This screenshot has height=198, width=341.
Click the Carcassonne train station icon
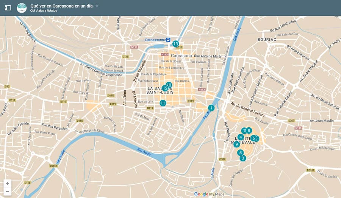click(x=168, y=40)
